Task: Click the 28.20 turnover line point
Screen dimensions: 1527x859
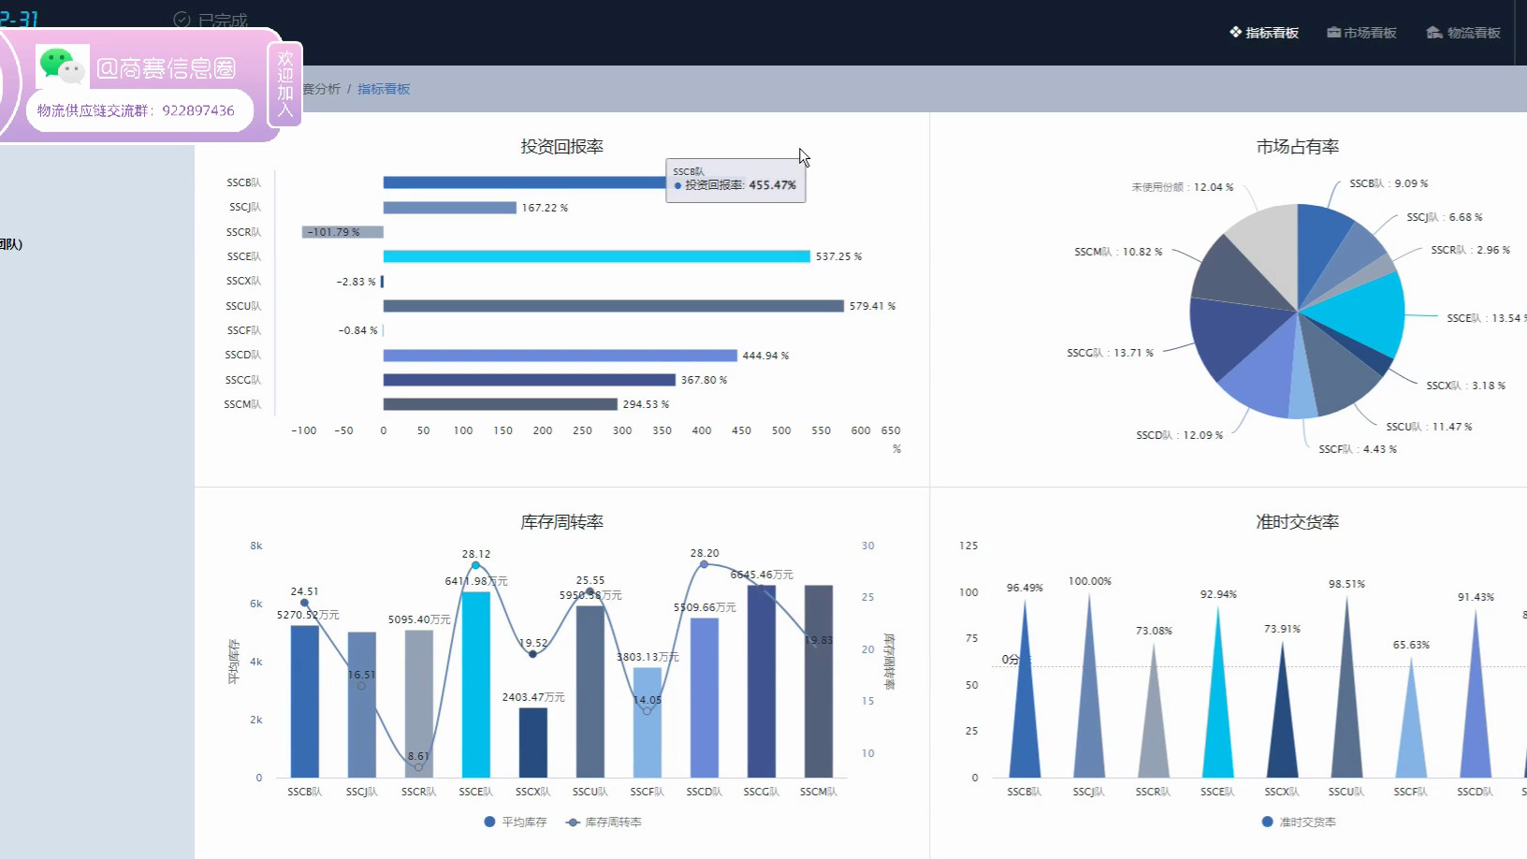Action: coord(704,564)
